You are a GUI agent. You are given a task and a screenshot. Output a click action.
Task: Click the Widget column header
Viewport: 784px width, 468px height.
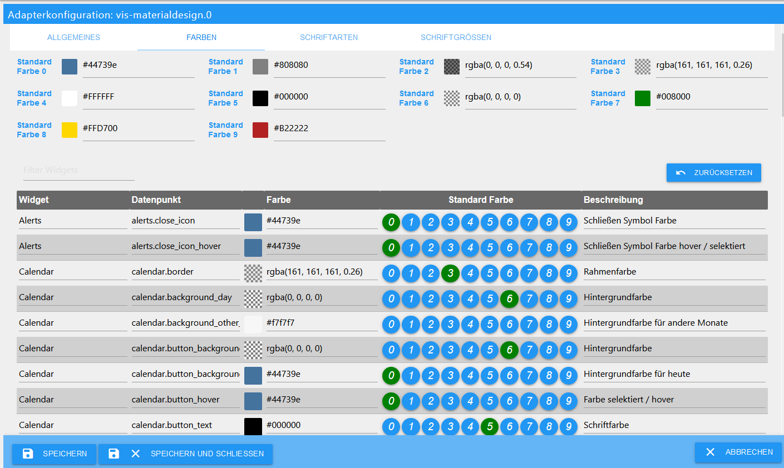(x=73, y=200)
